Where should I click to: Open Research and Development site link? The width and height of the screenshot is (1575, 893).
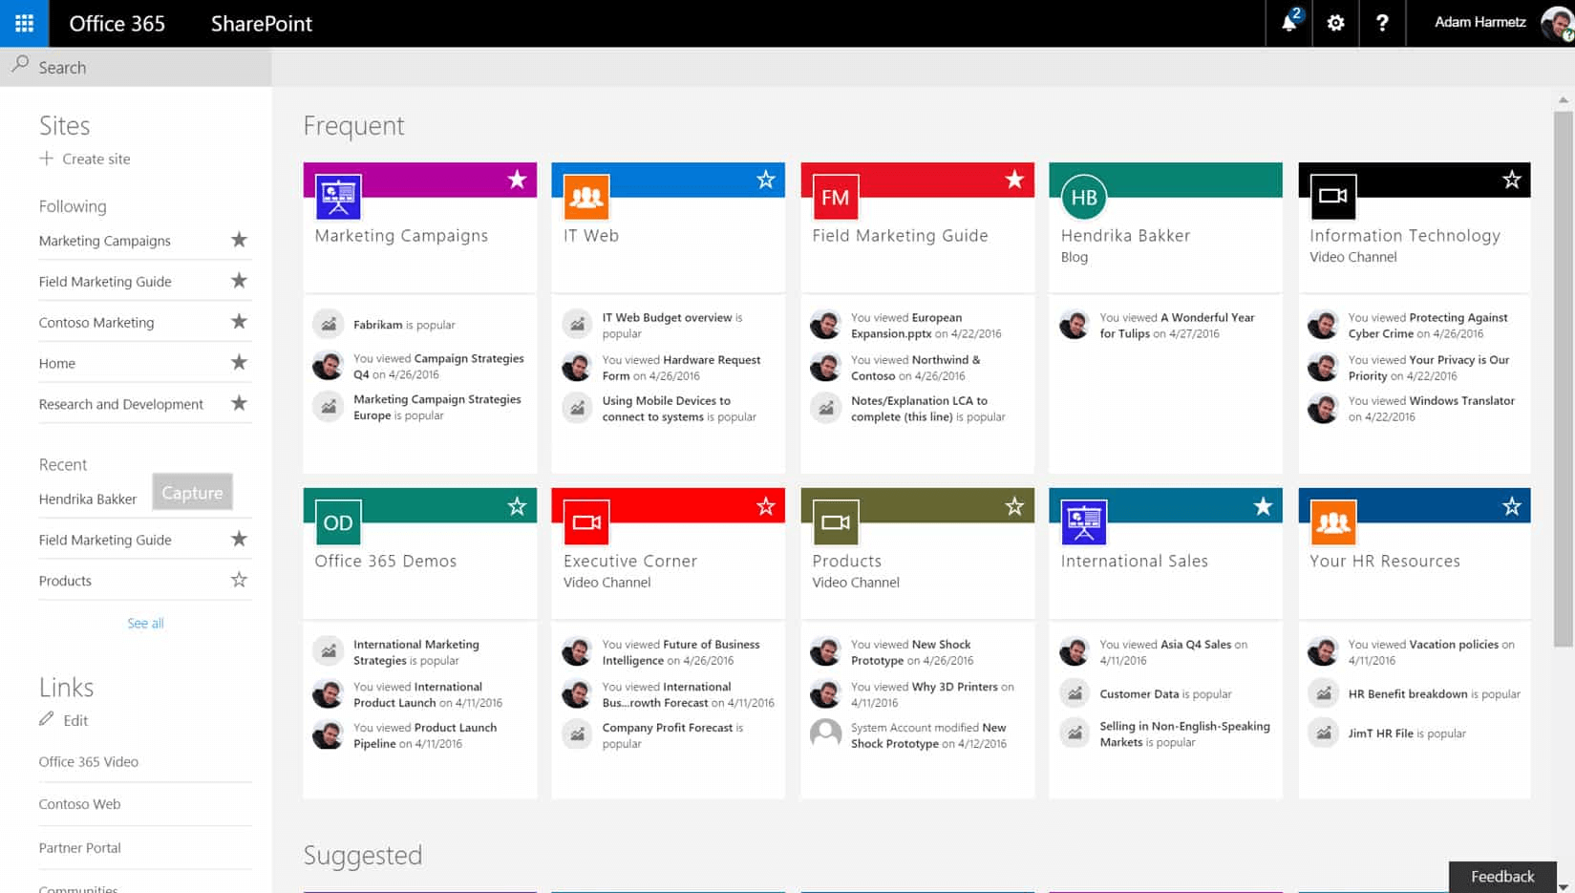(121, 404)
